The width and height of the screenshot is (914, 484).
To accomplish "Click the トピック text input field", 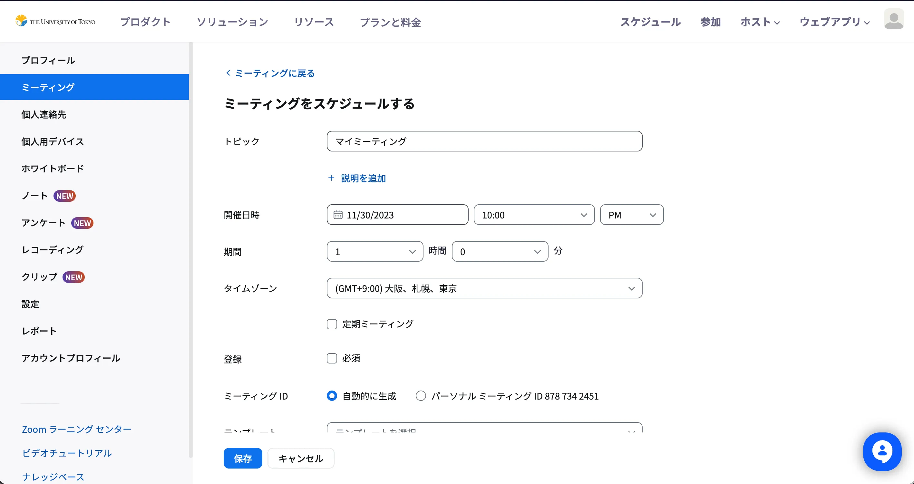I will [484, 141].
